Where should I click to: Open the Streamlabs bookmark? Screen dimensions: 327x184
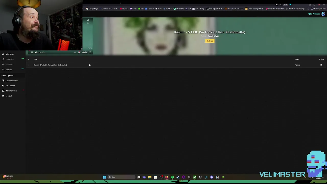[179, 9]
